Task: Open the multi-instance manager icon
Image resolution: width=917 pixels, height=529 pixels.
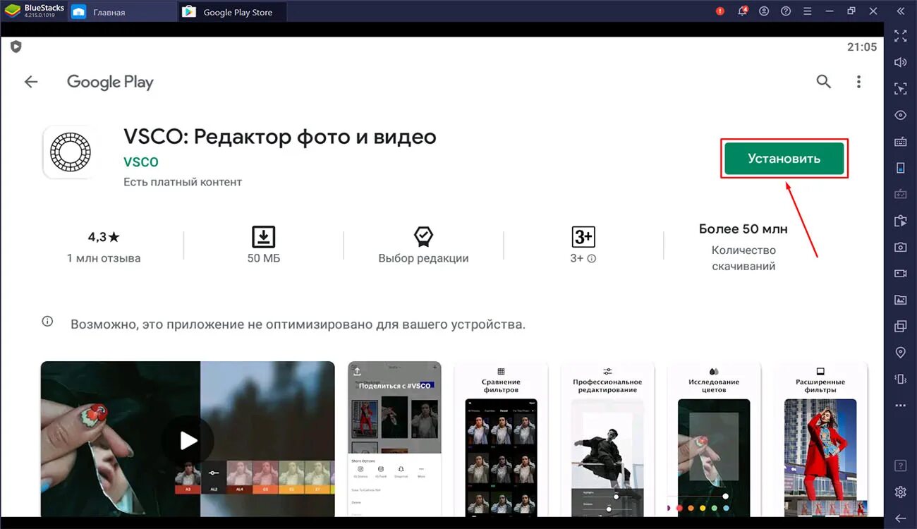Action: click(x=900, y=326)
